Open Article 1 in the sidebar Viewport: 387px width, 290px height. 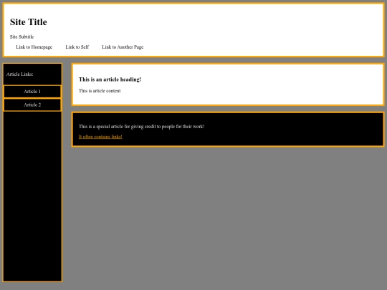tap(32, 92)
